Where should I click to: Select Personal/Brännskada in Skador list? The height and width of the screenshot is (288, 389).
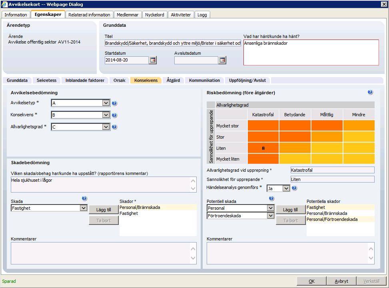158,207
